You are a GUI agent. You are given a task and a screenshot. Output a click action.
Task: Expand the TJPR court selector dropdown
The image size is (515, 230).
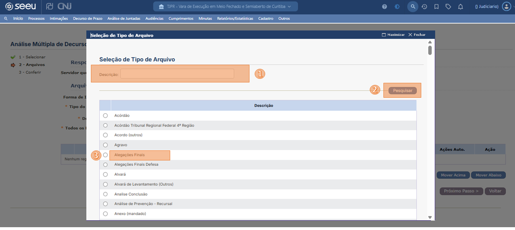click(225, 6)
